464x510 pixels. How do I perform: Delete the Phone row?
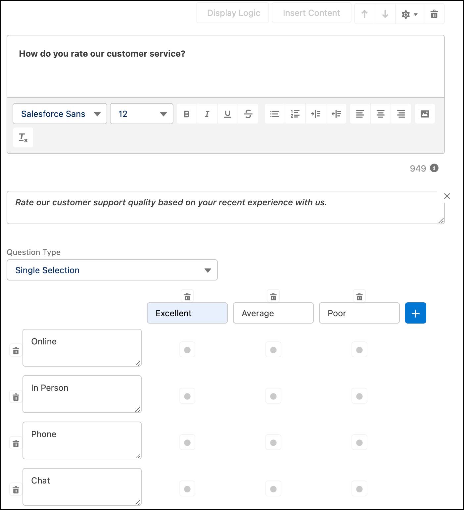(x=16, y=443)
